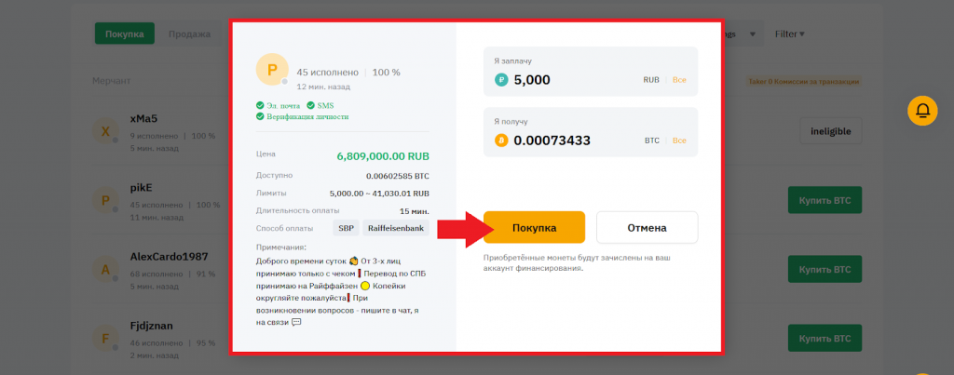Viewport: 954px width, 375px height.
Task: Click Fjdjznan merchant avatar
Action: click(x=104, y=338)
